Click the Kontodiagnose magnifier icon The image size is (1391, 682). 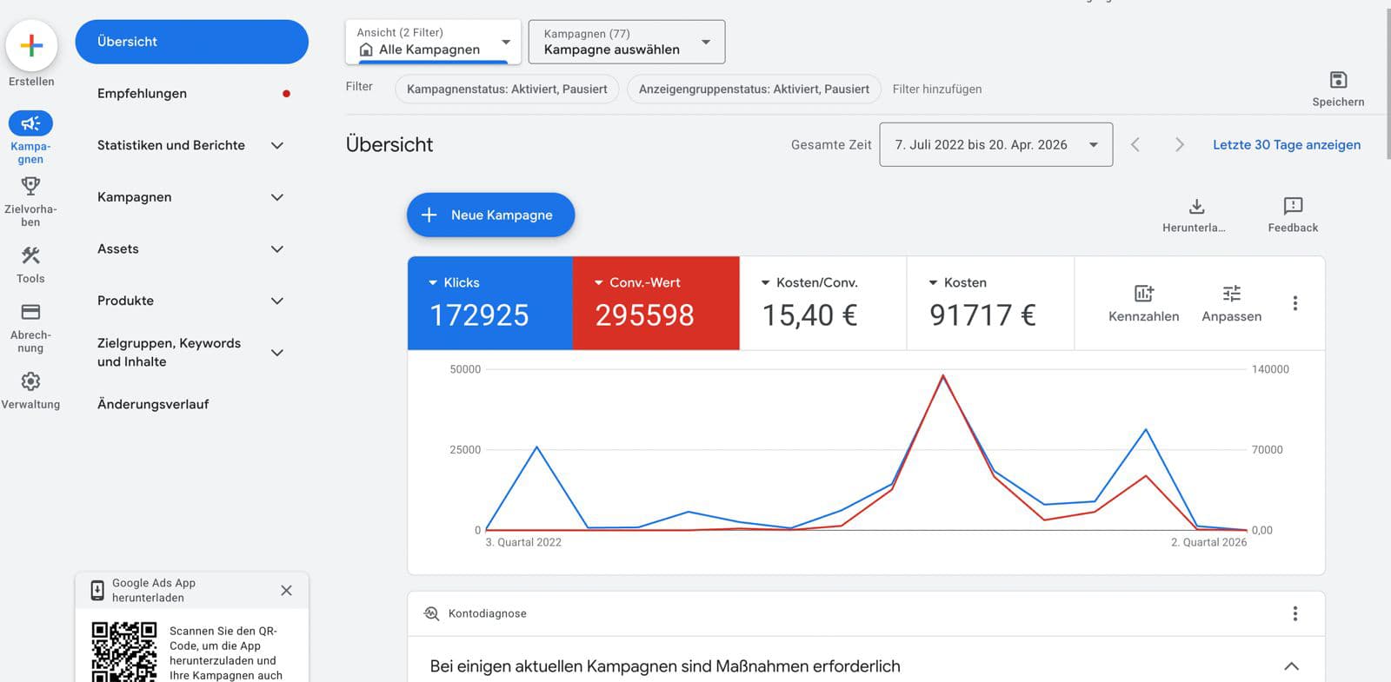[x=431, y=613]
